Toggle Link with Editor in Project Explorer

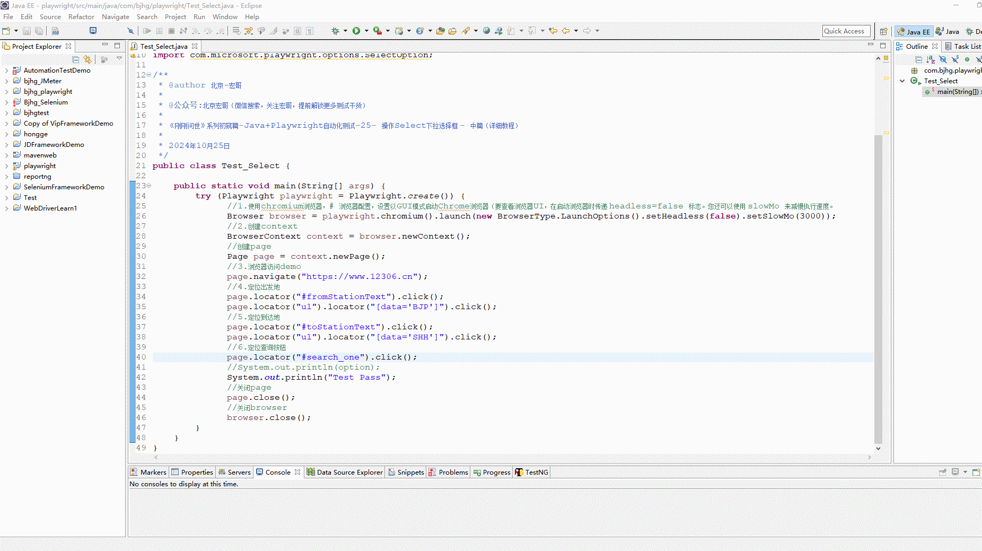pos(87,59)
